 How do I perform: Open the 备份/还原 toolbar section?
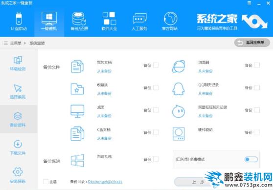point(79,21)
